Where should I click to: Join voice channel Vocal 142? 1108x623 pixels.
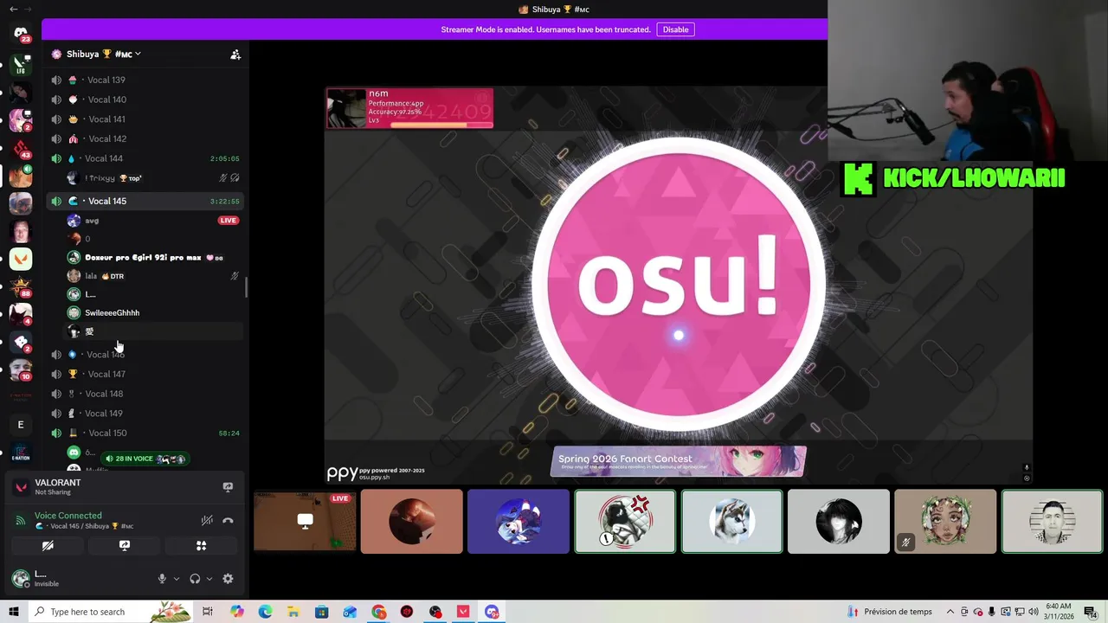pos(144,138)
